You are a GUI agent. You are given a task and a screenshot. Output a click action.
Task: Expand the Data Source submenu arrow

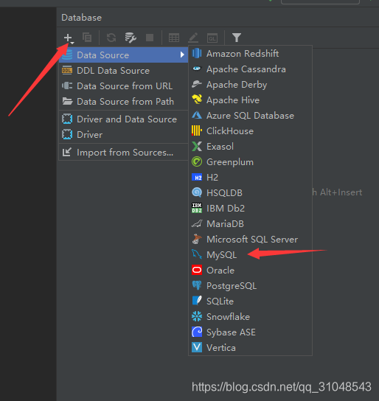(x=182, y=55)
